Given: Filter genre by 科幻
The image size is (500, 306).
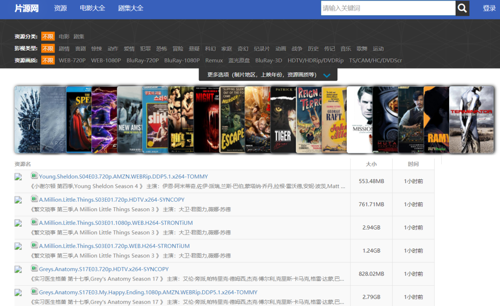Looking at the screenshot, I should [x=211, y=49].
